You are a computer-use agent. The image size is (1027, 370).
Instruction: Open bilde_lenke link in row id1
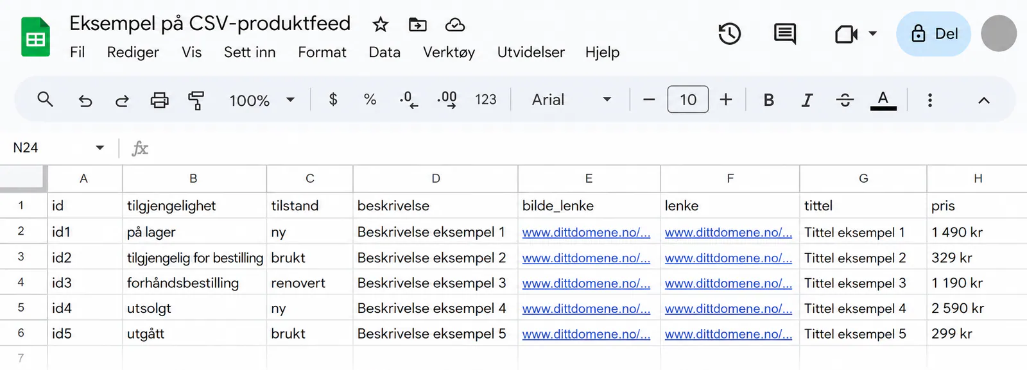point(586,232)
